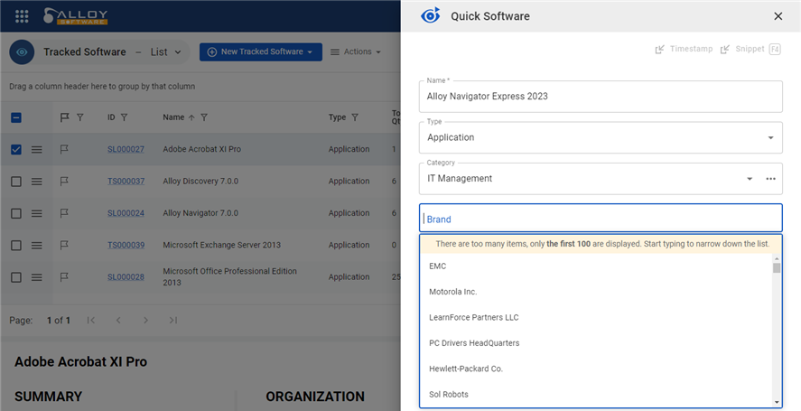Go to previous page of list
The height and width of the screenshot is (411, 801).
pyautogui.click(x=118, y=320)
